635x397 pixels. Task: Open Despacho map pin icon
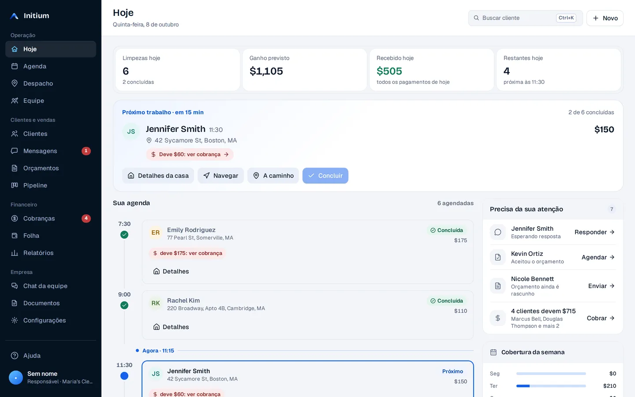[x=15, y=83]
